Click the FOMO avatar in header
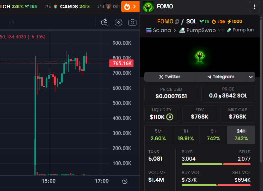263x191 pixels. pos(148,7)
